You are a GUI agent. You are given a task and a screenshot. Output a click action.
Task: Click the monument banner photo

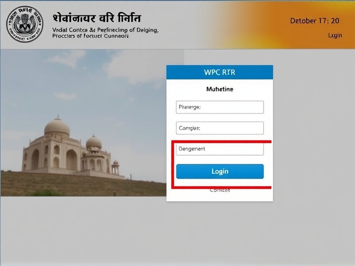[83, 123]
